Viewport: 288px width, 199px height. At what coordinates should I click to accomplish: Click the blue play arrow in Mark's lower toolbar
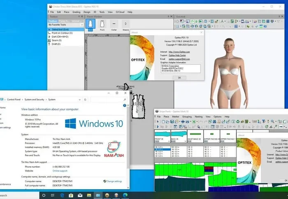pos(158,127)
